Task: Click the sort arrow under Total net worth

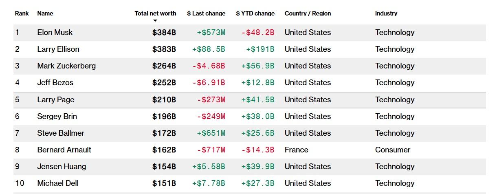Action: [x=155, y=21]
